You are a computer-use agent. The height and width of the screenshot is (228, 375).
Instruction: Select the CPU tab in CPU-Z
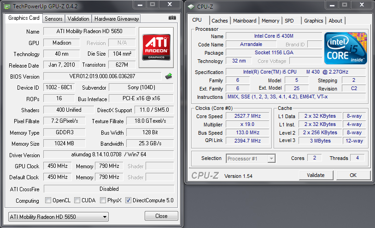click(197, 20)
